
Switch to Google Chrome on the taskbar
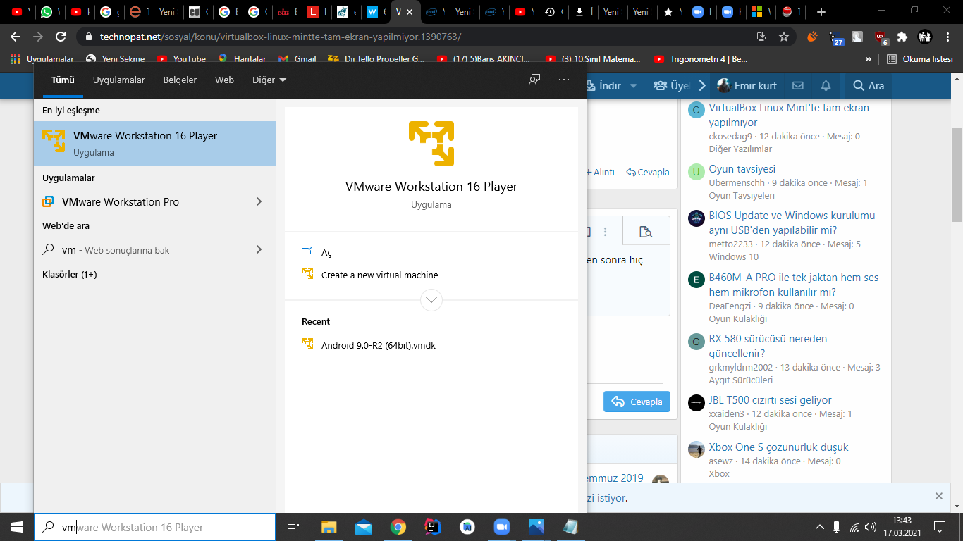[x=398, y=527]
